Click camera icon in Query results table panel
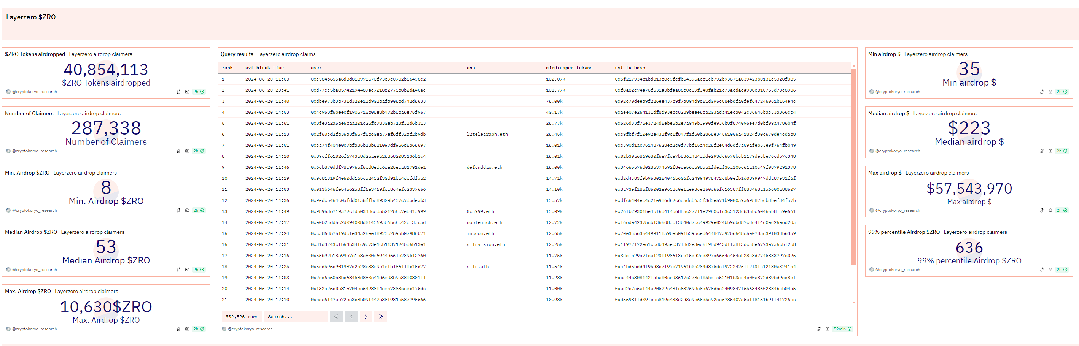This screenshot has height=346, width=1079. [x=827, y=329]
